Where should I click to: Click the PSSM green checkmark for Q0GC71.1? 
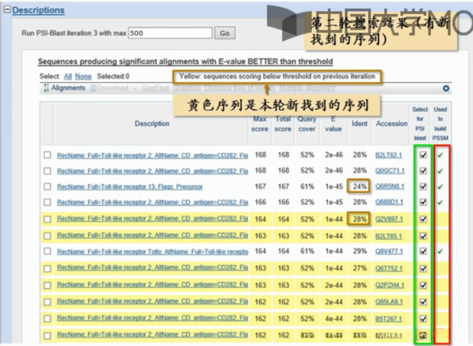point(441,171)
